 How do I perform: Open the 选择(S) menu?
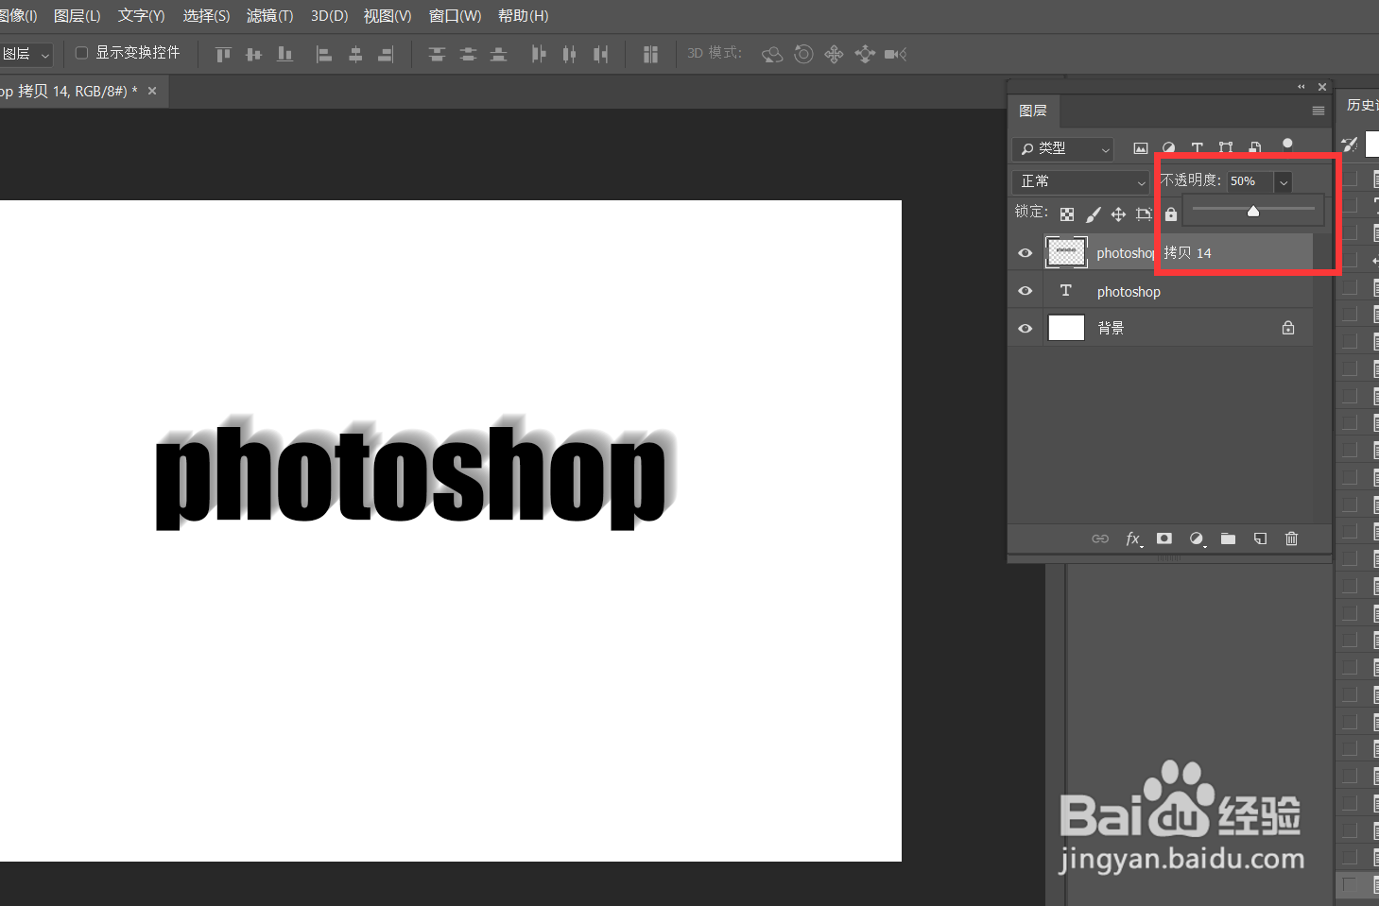[206, 16]
